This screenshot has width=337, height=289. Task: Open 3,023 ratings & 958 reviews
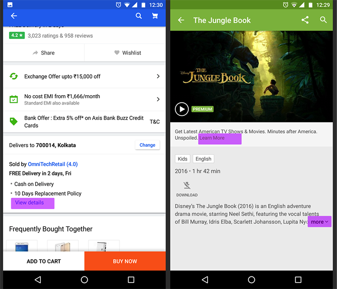[x=60, y=35]
